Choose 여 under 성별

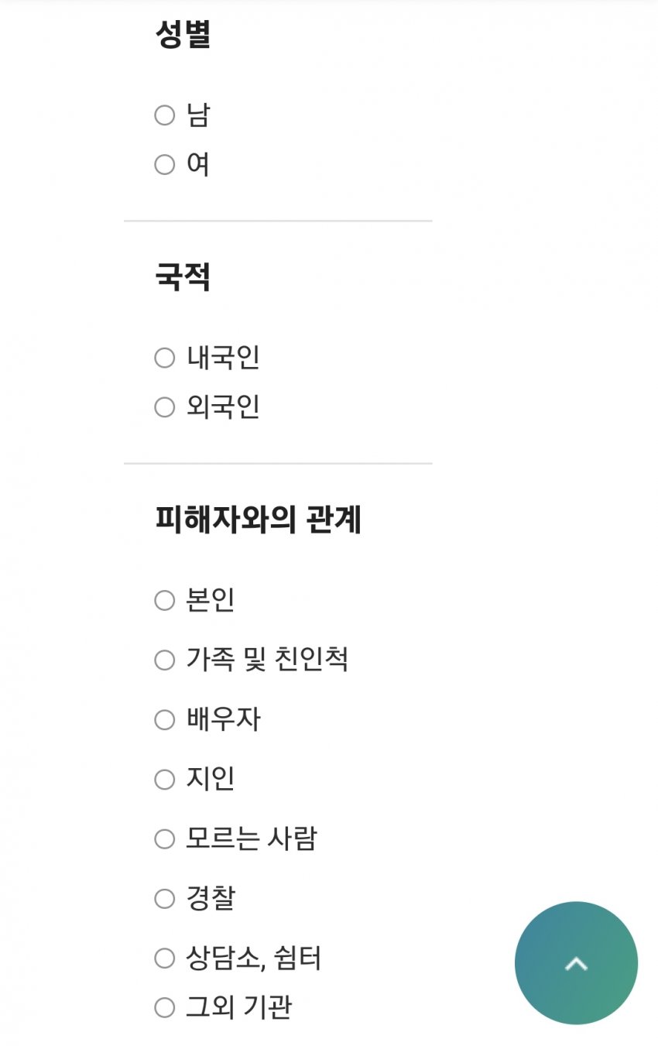click(x=165, y=165)
